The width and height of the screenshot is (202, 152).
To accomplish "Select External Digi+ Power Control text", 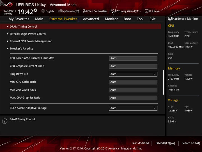I will (x=28, y=34).
